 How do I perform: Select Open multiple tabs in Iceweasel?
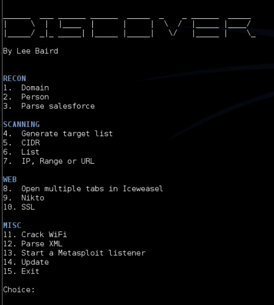83,189
